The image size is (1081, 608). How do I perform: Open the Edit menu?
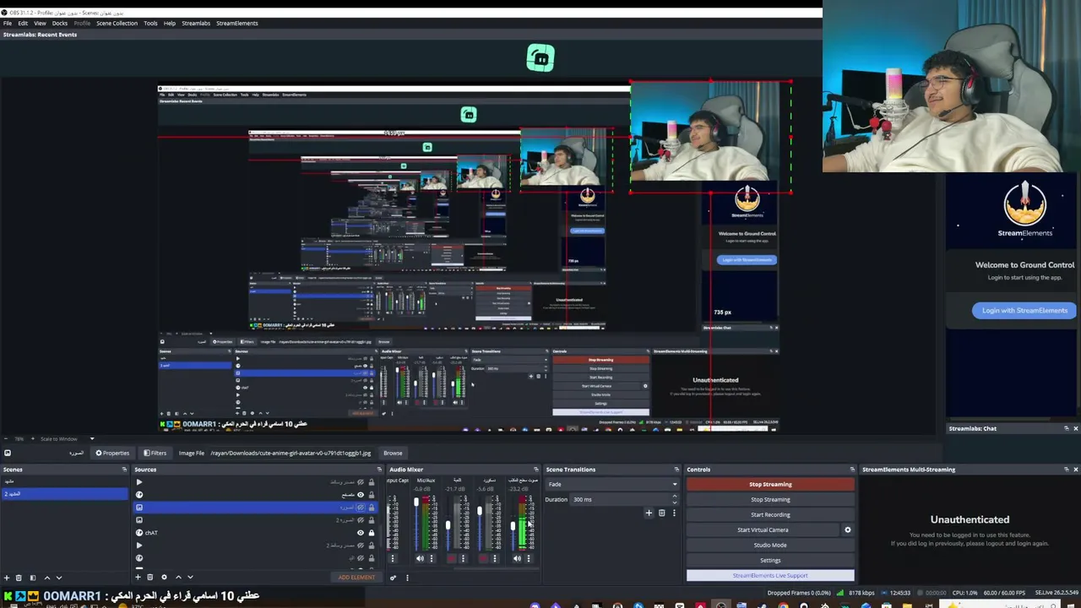click(23, 23)
